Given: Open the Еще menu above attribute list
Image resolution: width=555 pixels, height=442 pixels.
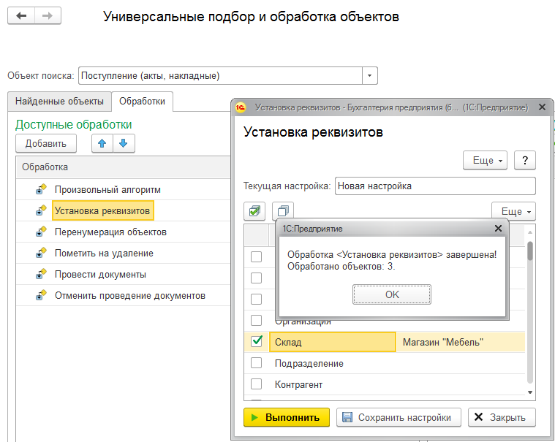Looking at the screenshot, I should [513, 211].
